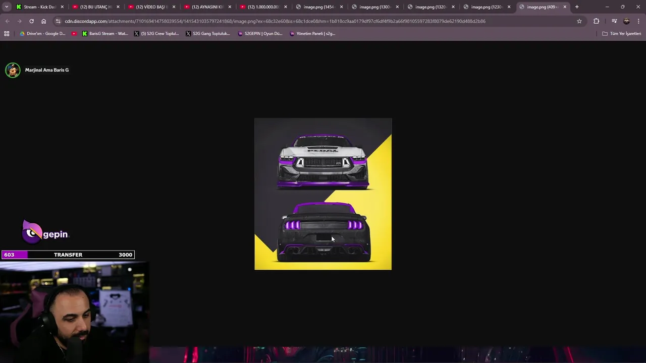This screenshot has height=363, width=646.
Task: Close the image.png (1230 tab
Action: [x=509, y=7]
